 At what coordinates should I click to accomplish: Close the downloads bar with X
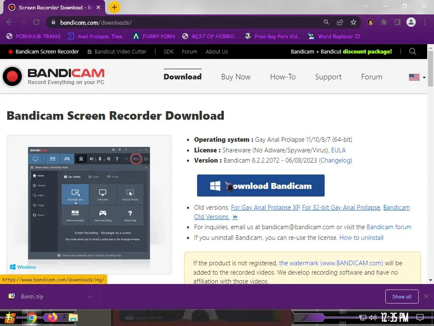(x=426, y=296)
